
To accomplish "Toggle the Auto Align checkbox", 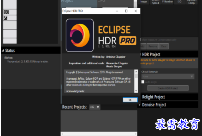I will pyautogui.click(x=143, y=82).
